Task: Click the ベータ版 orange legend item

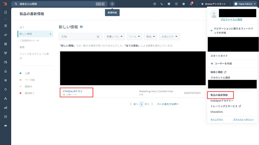Action: pyautogui.click(x=27, y=80)
